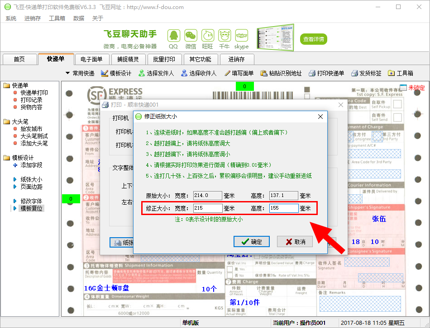
Task: Click the green 0 marker at template left
Action: pyautogui.click(x=71, y=199)
